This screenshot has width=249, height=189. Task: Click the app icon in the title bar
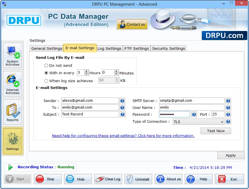tap(4, 4)
